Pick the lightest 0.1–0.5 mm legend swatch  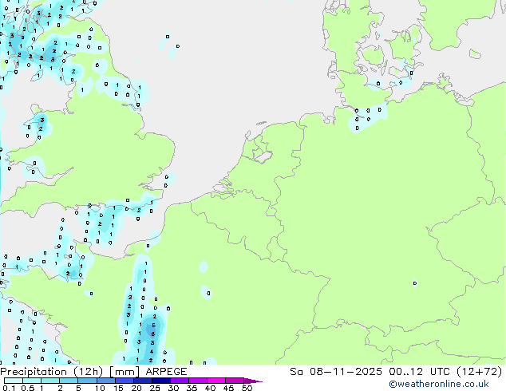point(14,381)
